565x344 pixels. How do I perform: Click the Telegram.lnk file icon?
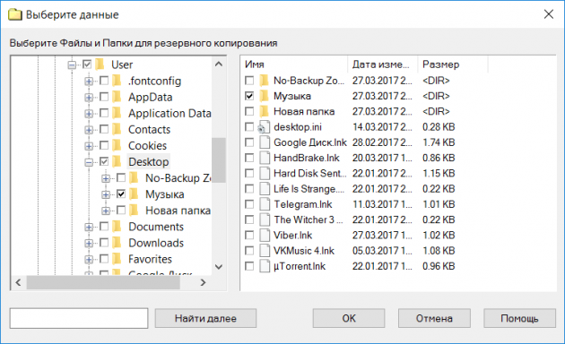click(265, 204)
